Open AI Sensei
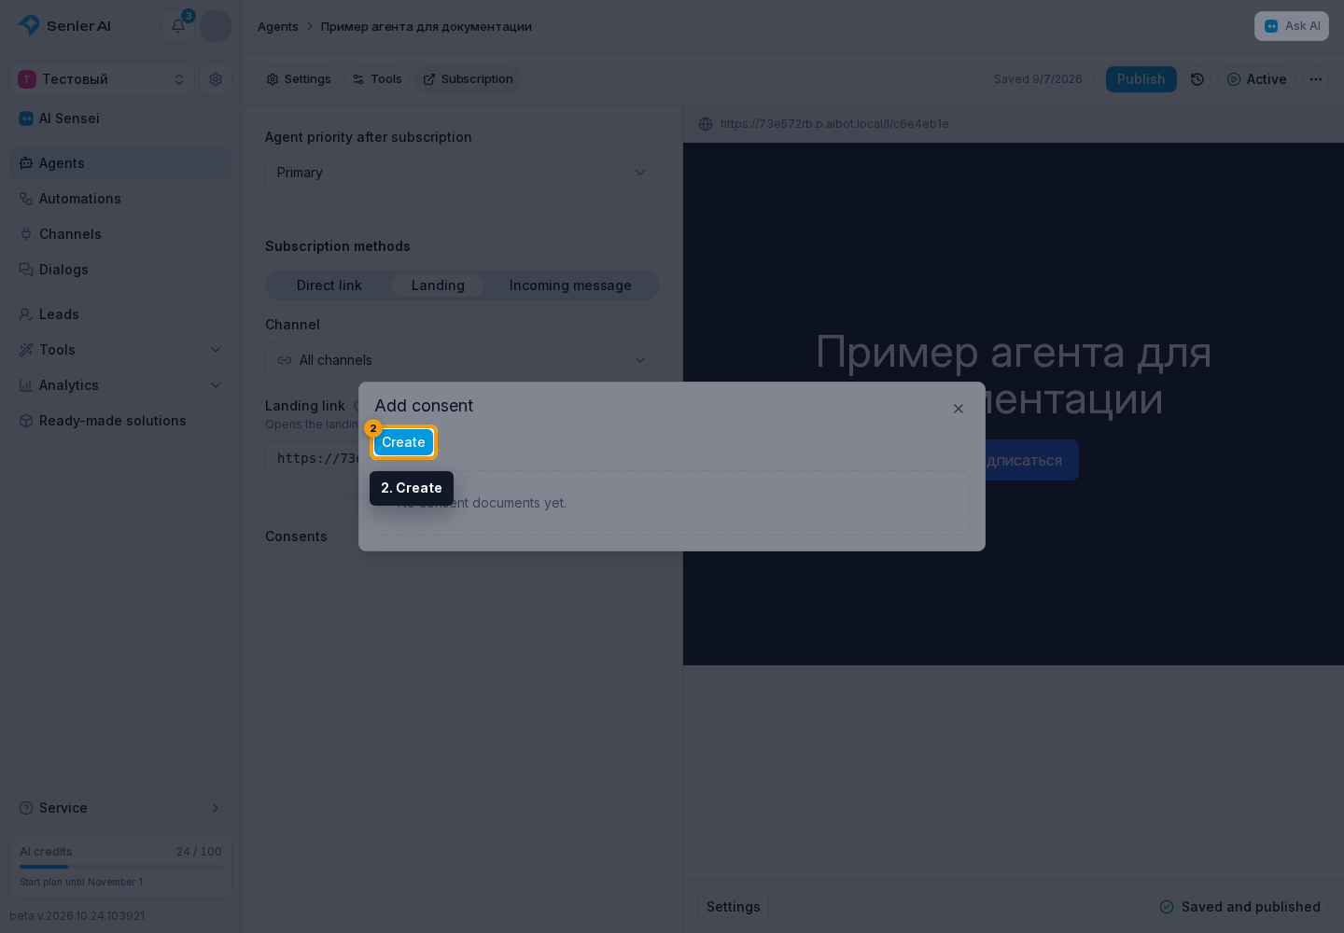This screenshot has height=933, width=1344. 121,118
